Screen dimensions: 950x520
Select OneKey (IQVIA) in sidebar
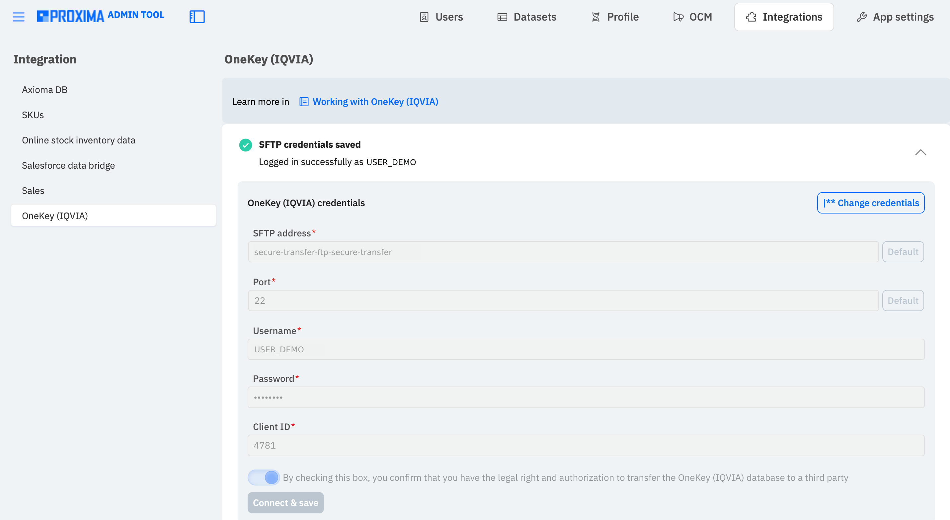114,216
